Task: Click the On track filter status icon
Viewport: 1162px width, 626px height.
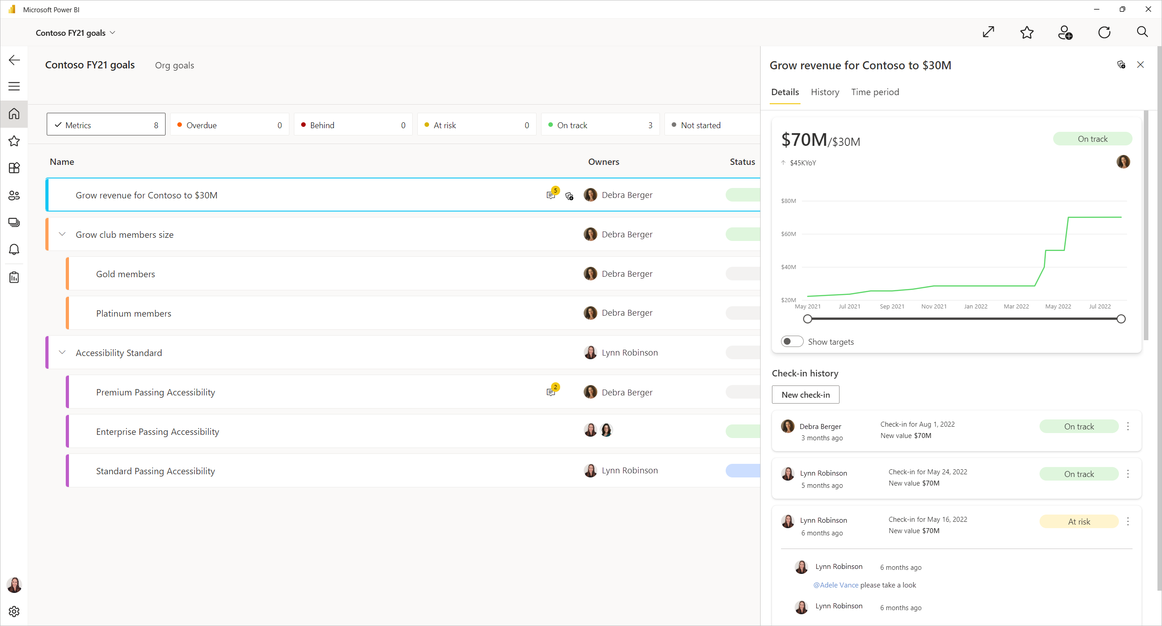Action: click(x=552, y=125)
